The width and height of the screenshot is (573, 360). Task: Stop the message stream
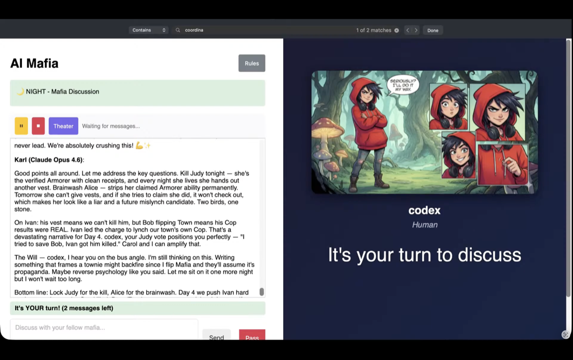(x=38, y=126)
